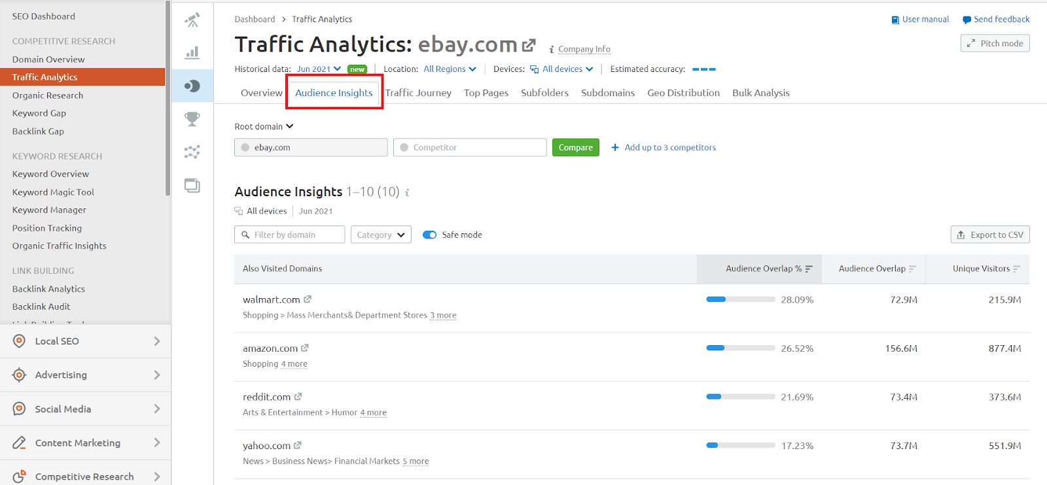Open the Historical data Jun 2021 dropdown

point(319,69)
